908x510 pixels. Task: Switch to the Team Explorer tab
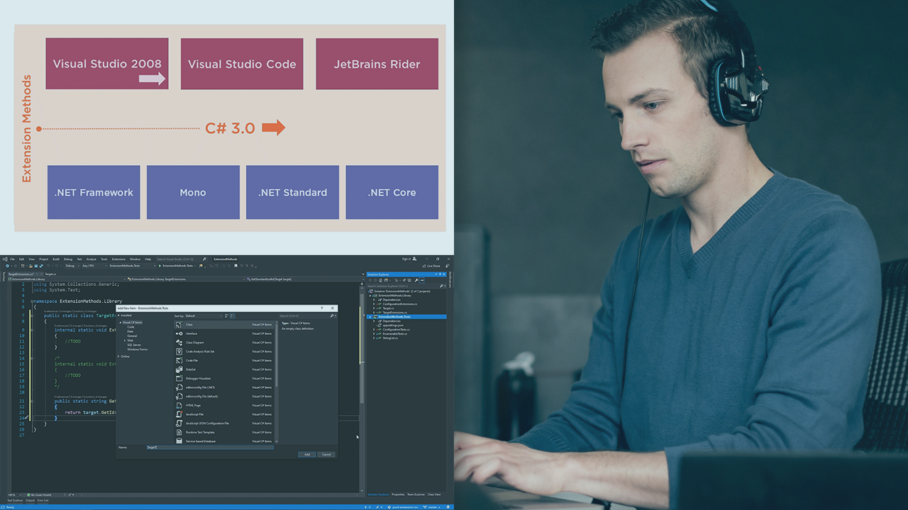tap(416, 494)
